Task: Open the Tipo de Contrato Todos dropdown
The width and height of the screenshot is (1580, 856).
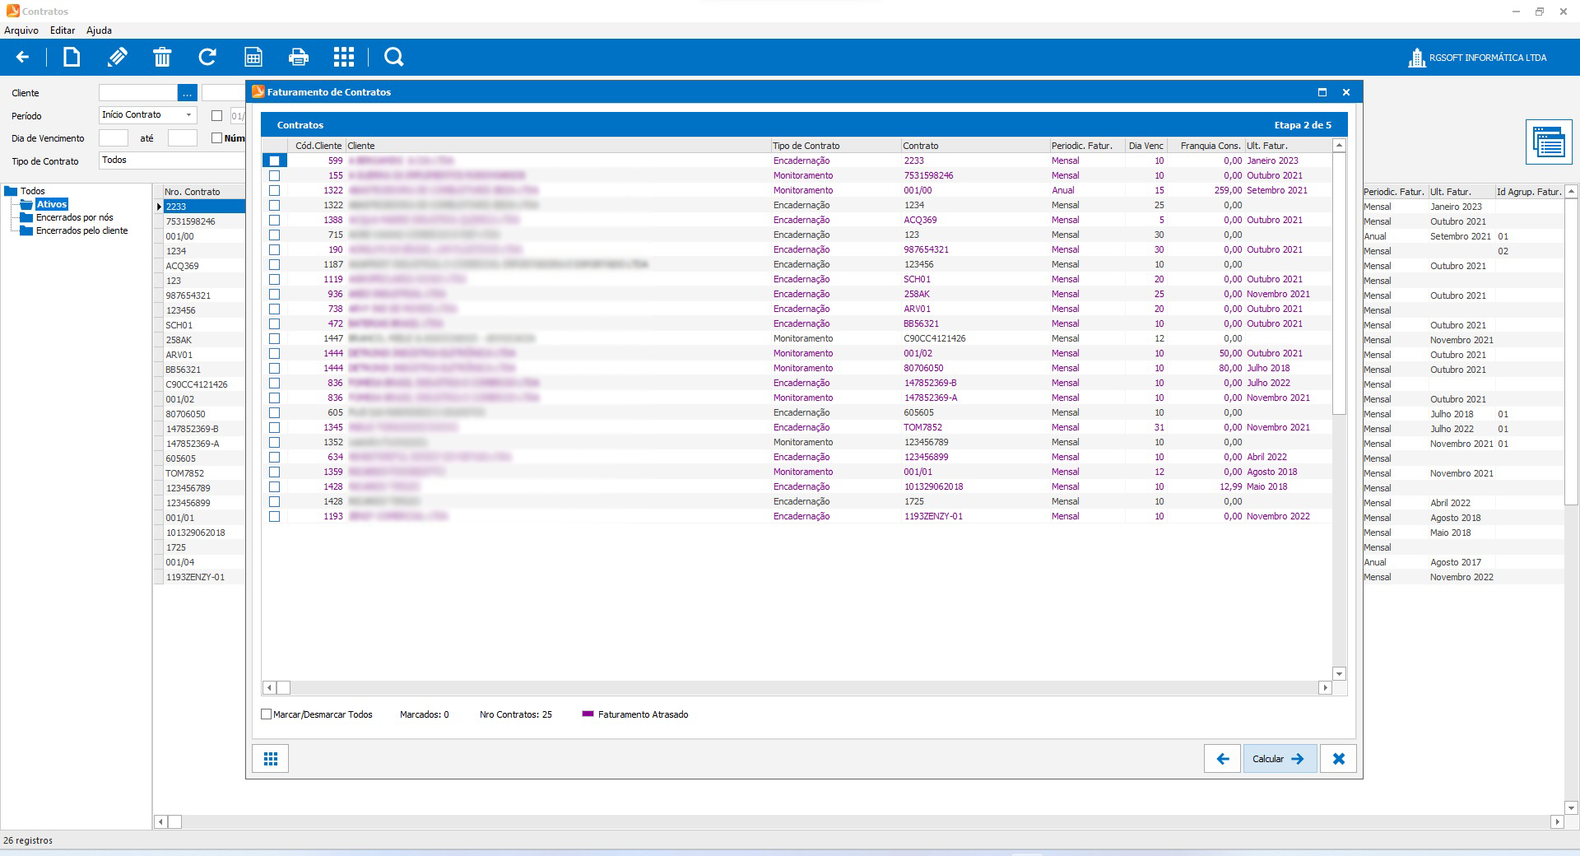Action: point(172,160)
